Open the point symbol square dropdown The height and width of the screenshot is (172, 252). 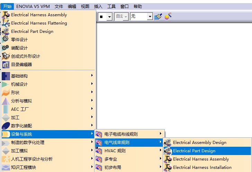click(x=109, y=17)
